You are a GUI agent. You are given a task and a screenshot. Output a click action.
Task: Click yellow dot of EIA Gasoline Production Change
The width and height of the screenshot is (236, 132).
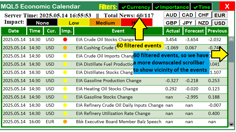point(65,81)
